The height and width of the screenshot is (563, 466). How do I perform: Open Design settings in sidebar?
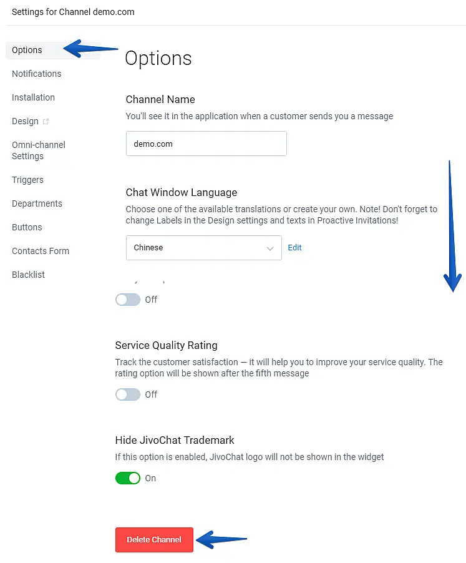pyautogui.click(x=26, y=121)
